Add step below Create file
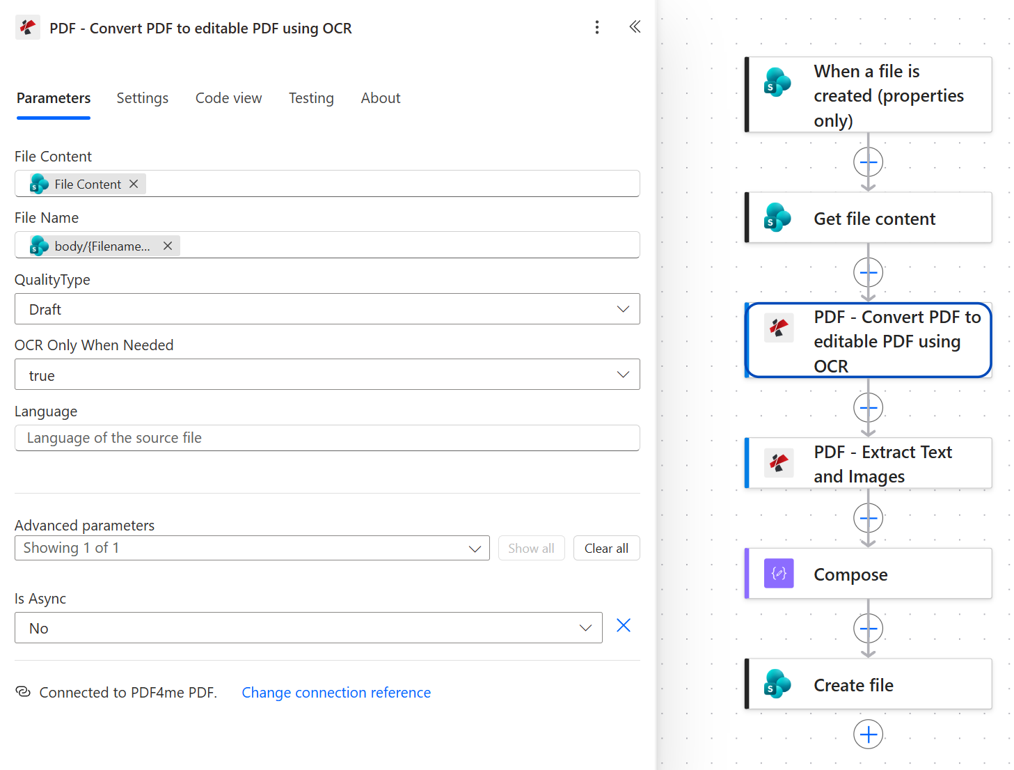 [868, 734]
